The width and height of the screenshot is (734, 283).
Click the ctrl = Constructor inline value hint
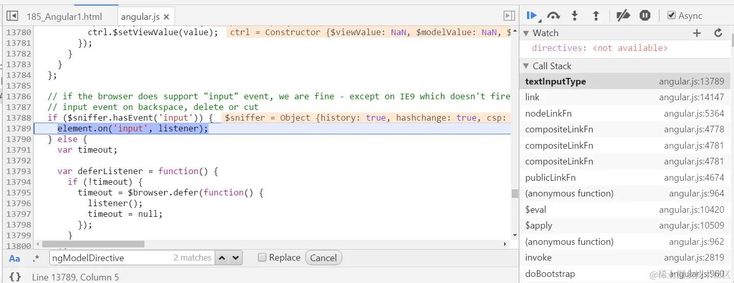(x=368, y=32)
